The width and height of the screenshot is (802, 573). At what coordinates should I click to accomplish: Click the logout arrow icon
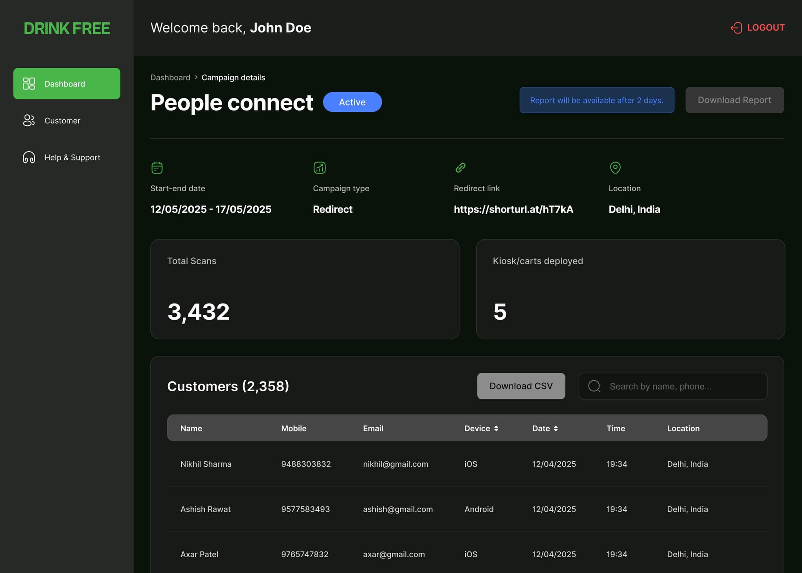pyautogui.click(x=736, y=28)
